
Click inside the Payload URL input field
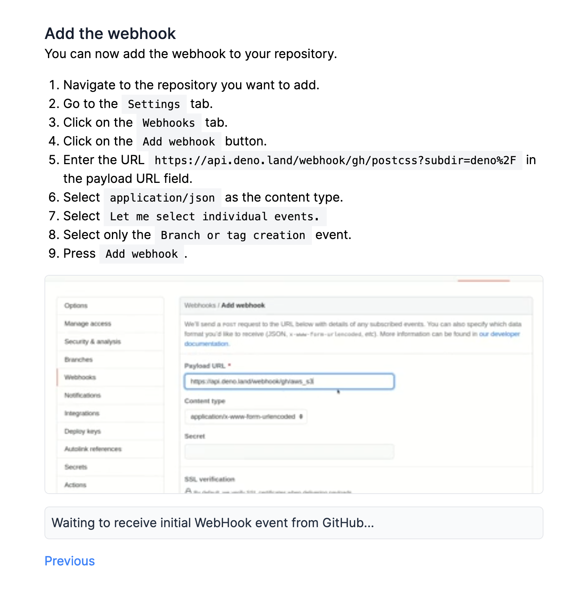[x=289, y=381]
